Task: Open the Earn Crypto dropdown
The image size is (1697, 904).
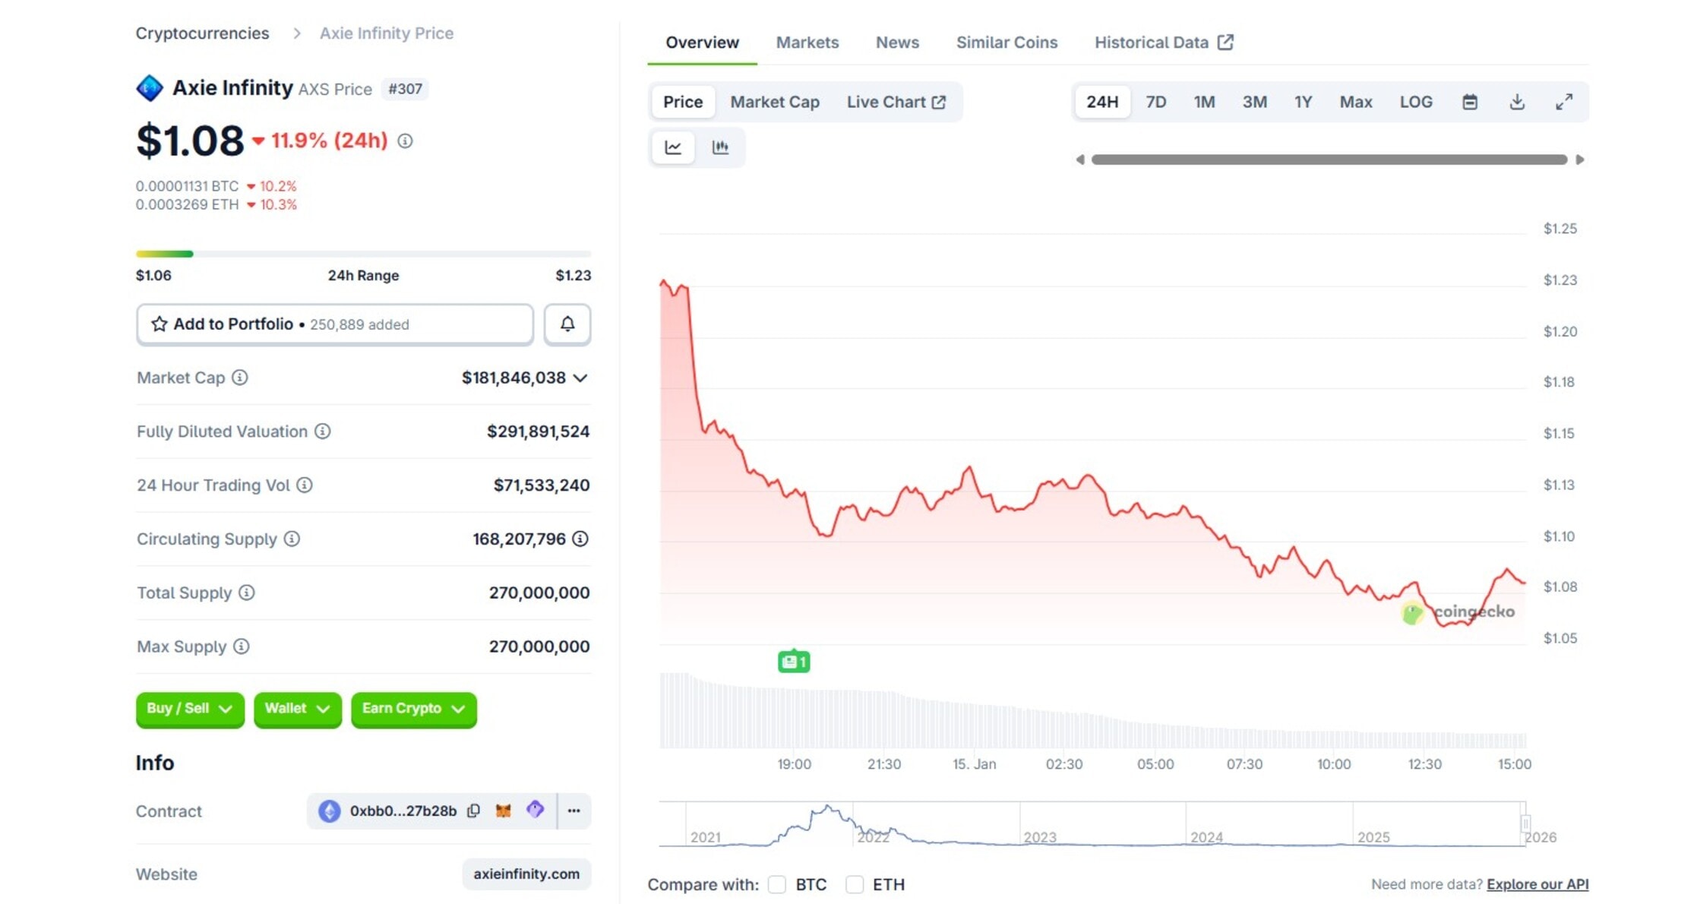Action: 413,709
